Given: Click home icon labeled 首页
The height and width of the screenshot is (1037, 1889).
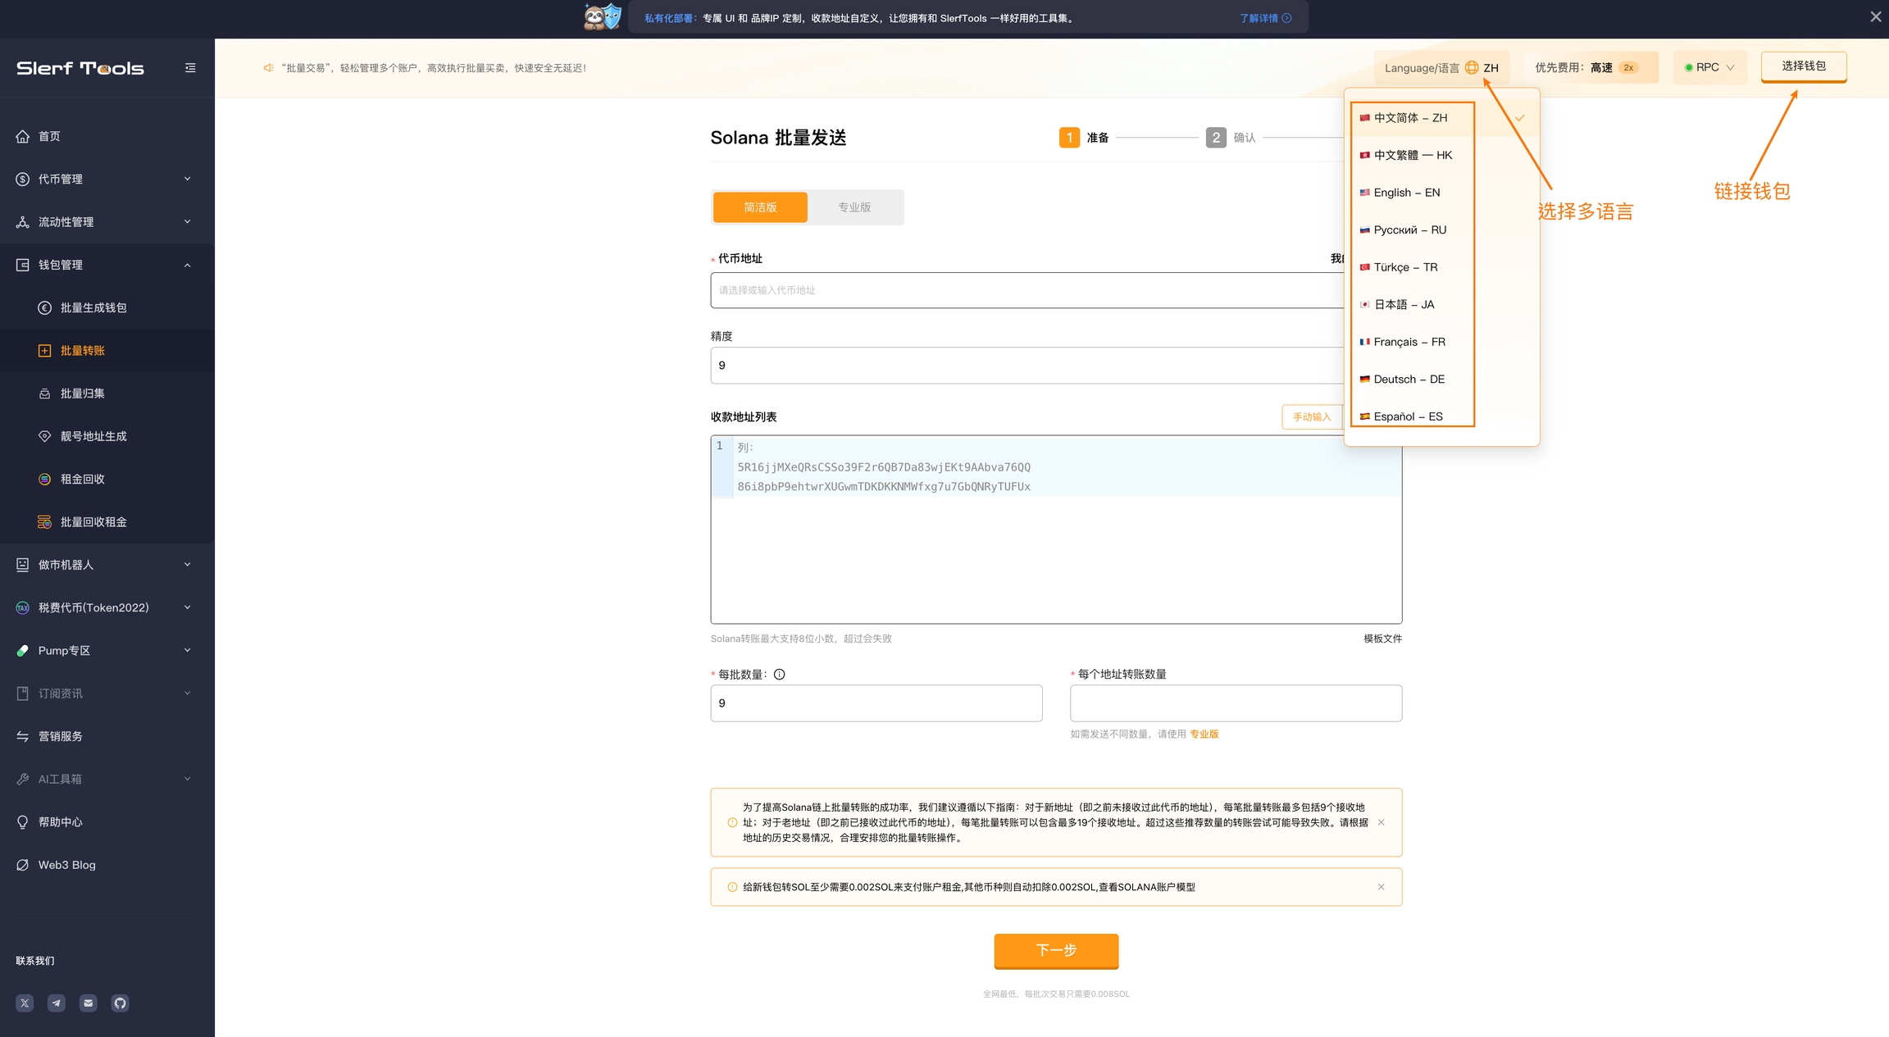Looking at the screenshot, I should (x=23, y=136).
